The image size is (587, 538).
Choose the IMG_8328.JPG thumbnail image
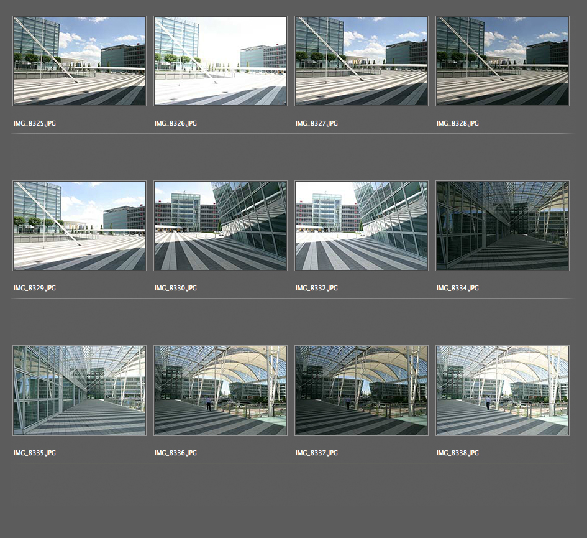(x=503, y=61)
